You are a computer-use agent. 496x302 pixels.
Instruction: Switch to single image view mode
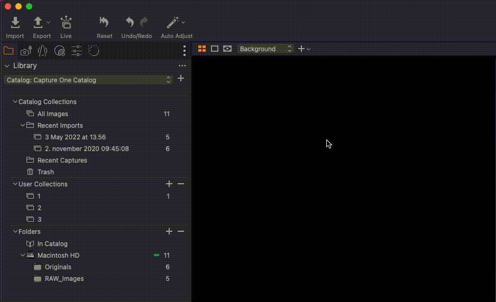pos(215,49)
